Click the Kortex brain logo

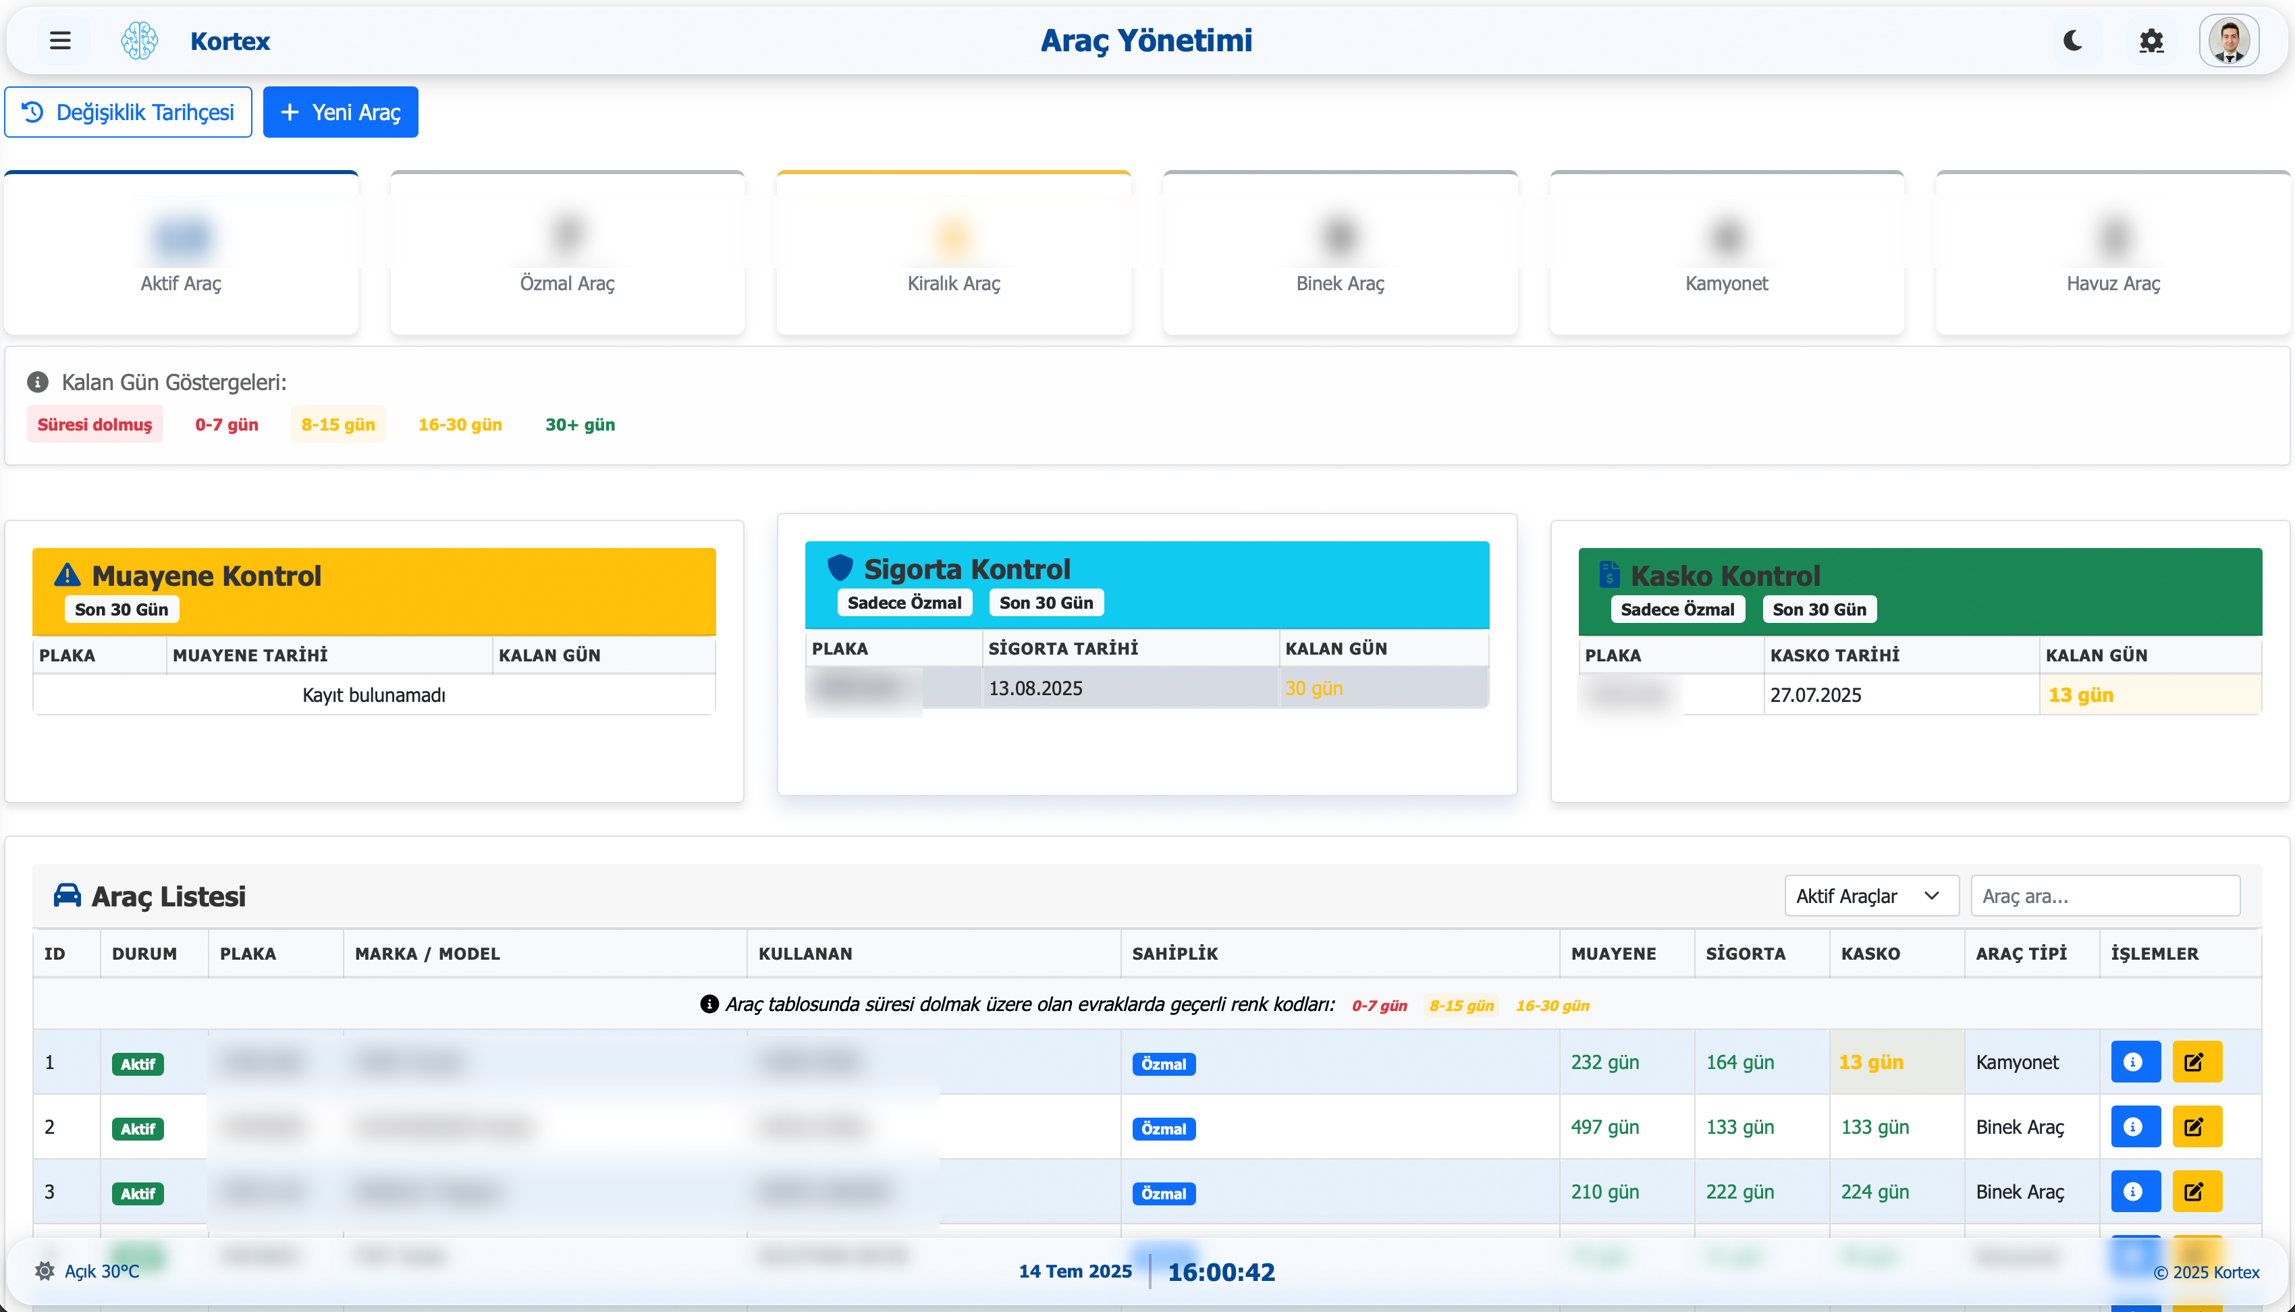139,40
